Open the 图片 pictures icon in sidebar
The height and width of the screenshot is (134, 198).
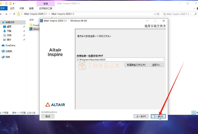click(5, 40)
